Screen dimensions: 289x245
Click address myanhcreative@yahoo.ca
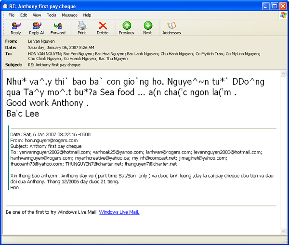tap(102, 158)
